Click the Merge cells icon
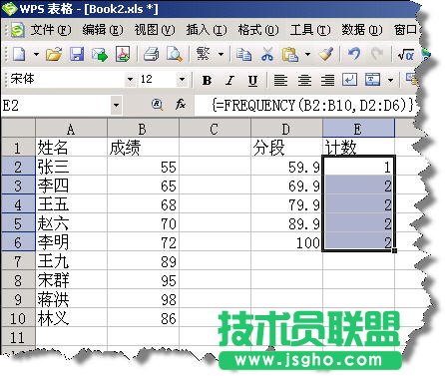Image resolution: width=445 pixels, height=376 pixels. [x=372, y=80]
